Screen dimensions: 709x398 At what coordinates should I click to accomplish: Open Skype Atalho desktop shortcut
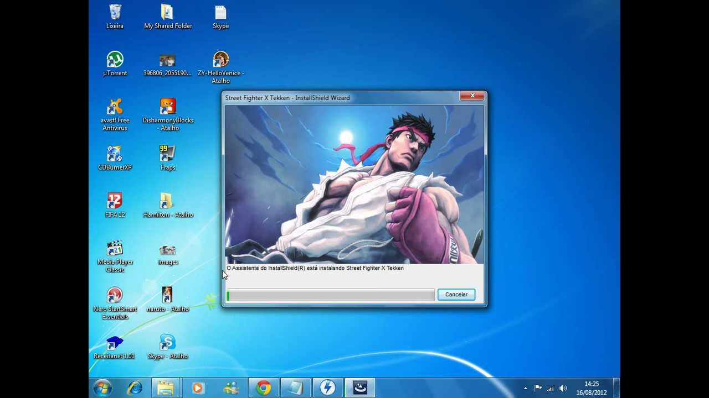167,347
